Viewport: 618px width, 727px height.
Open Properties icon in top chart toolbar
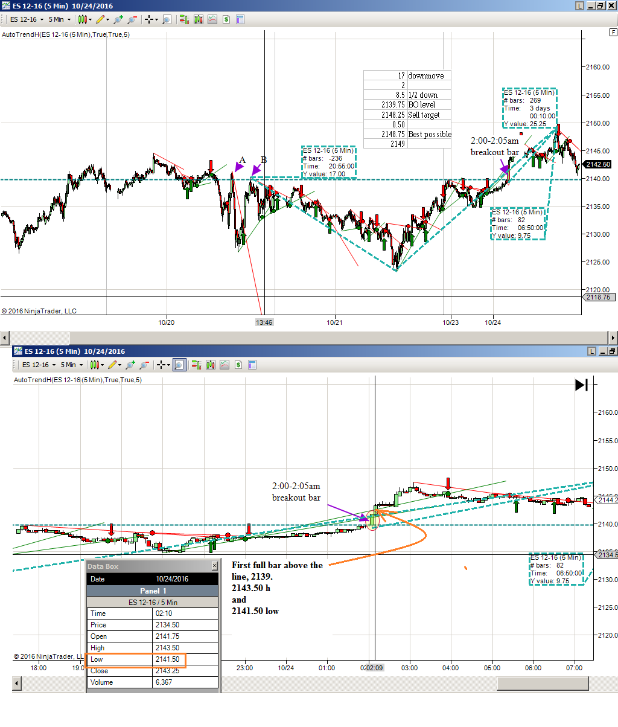241,19
